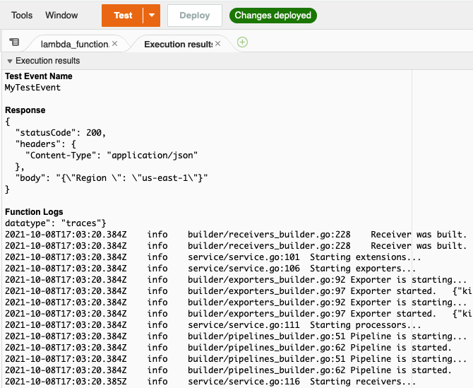Click the datatype "traces" log line

56,223
